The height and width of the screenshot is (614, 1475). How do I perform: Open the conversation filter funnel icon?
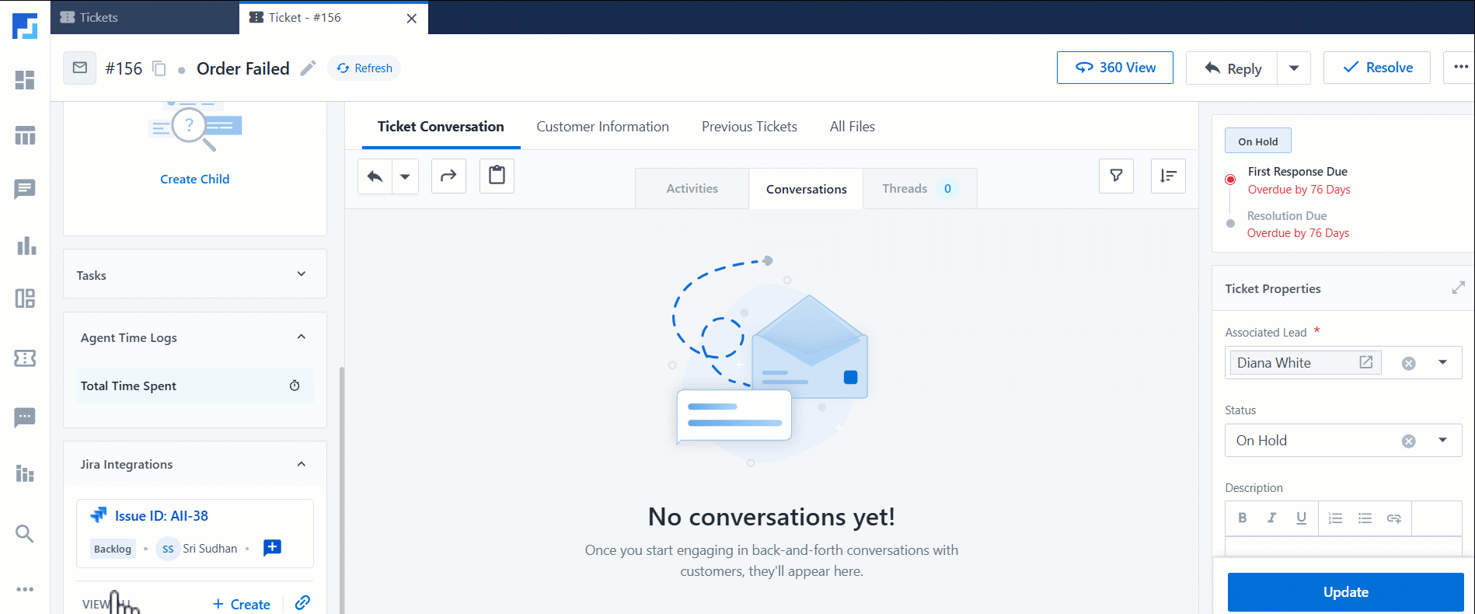pos(1116,176)
